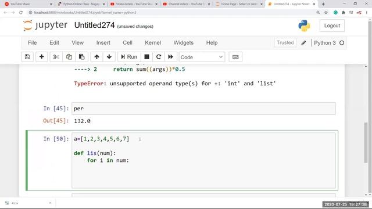
Task: Open the Edit menu
Action: point(54,42)
